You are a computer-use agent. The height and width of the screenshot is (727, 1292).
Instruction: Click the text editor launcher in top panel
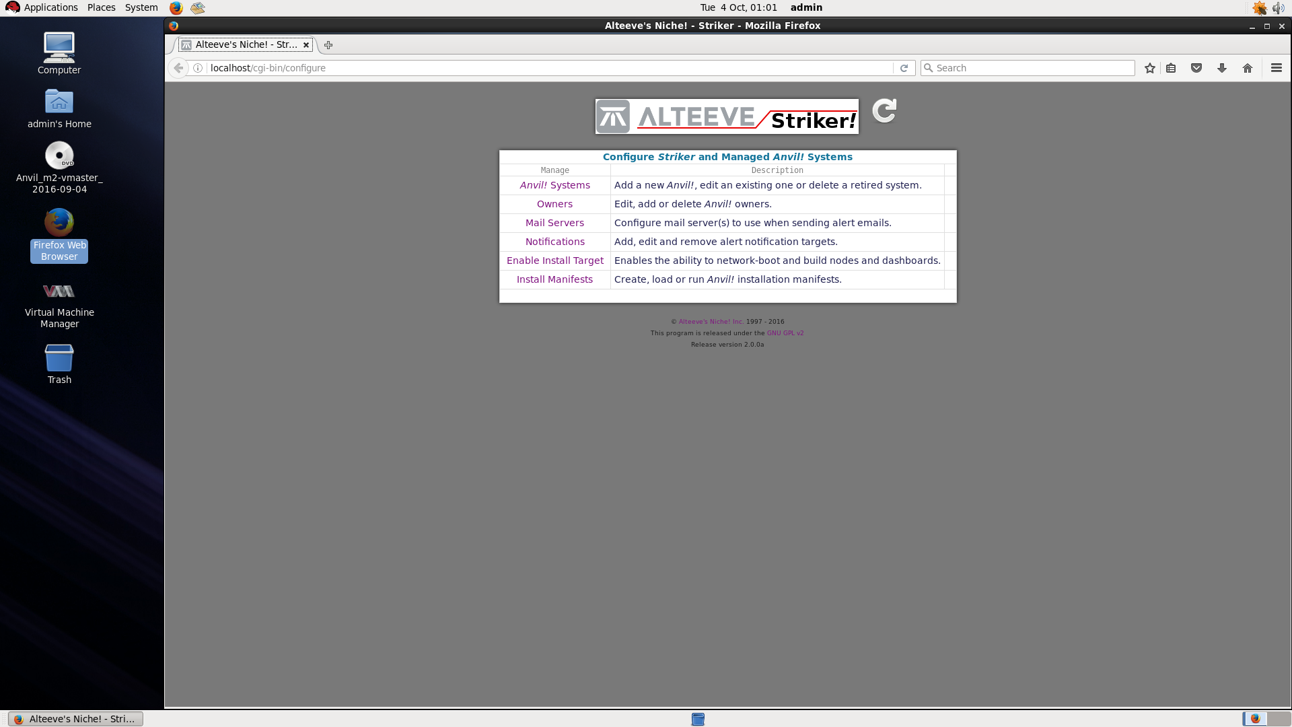coord(197,8)
